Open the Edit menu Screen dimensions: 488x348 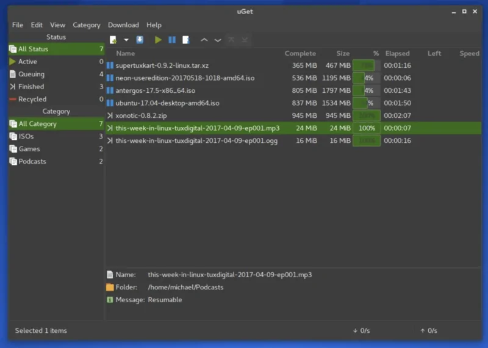(x=37, y=25)
